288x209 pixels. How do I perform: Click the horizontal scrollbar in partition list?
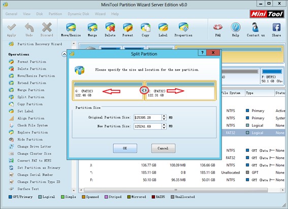tap(176, 190)
